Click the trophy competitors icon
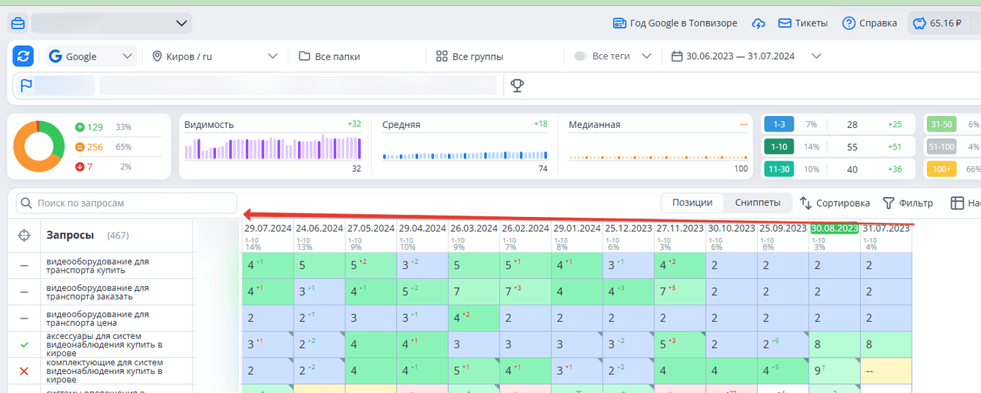The width and height of the screenshot is (981, 393). point(517,86)
